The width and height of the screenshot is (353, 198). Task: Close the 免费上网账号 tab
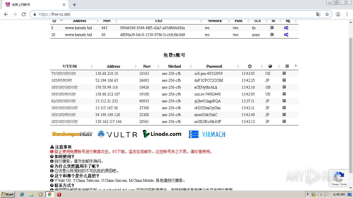click(x=64, y=5)
